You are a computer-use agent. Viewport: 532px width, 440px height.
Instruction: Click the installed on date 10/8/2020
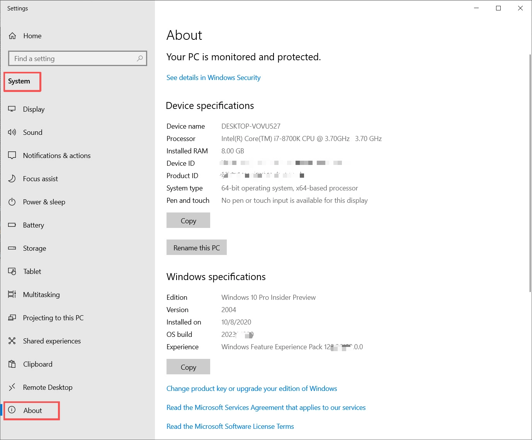click(x=236, y=322)
